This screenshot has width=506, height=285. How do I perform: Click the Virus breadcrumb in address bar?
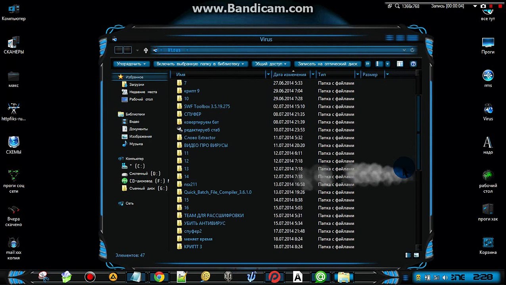click(x=174, y=50)
